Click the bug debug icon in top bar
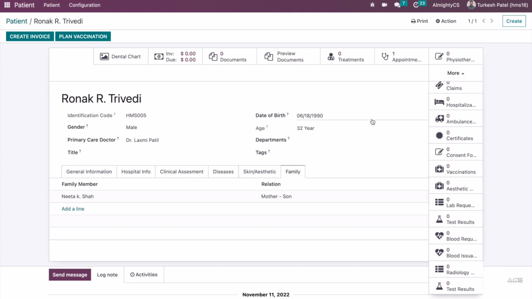This screenshot has width=532, height=299. coord(372,5)
